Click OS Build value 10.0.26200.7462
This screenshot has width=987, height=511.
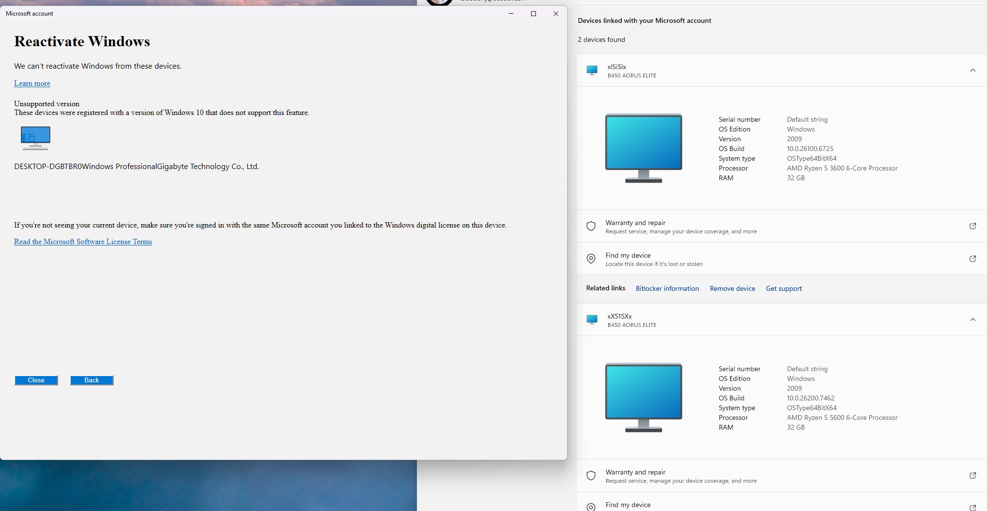click(810, 398)
